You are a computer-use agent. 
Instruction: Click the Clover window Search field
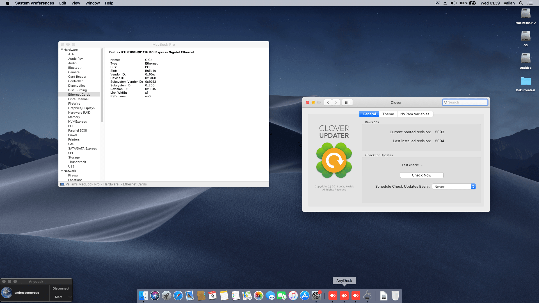tap(465, 102)
